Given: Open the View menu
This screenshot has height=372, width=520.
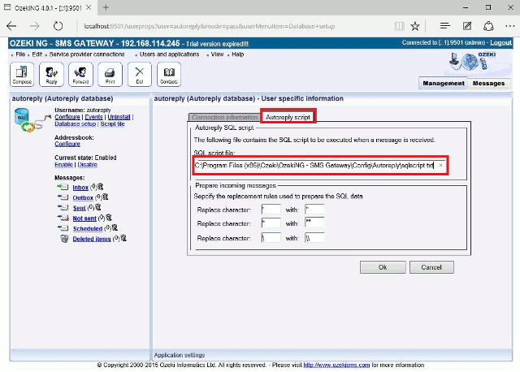Looking at the screenshot, I should (217, 54).
